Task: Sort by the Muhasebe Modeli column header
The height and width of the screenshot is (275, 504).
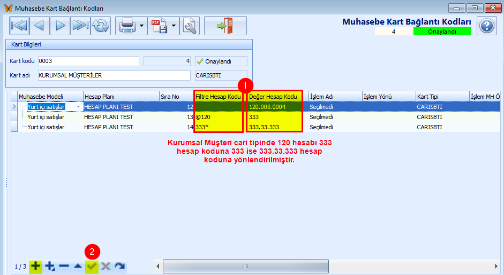Action: [x=50, y=97]
